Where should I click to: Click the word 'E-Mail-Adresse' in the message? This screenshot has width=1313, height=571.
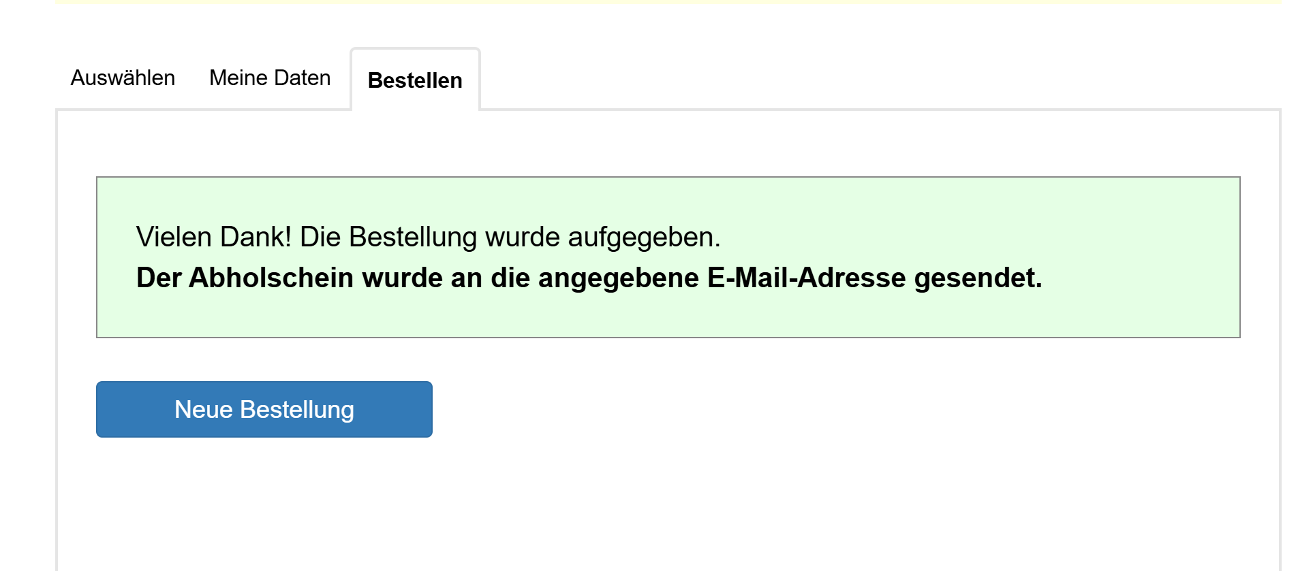pyautogui.click(x=807, y=278)
